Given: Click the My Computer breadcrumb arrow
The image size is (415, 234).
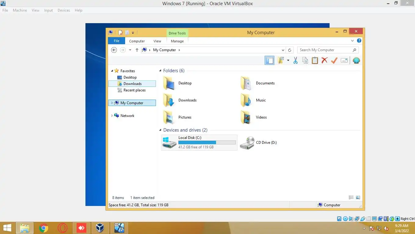Looking at the screenshot, I should [x=179, y=50].
